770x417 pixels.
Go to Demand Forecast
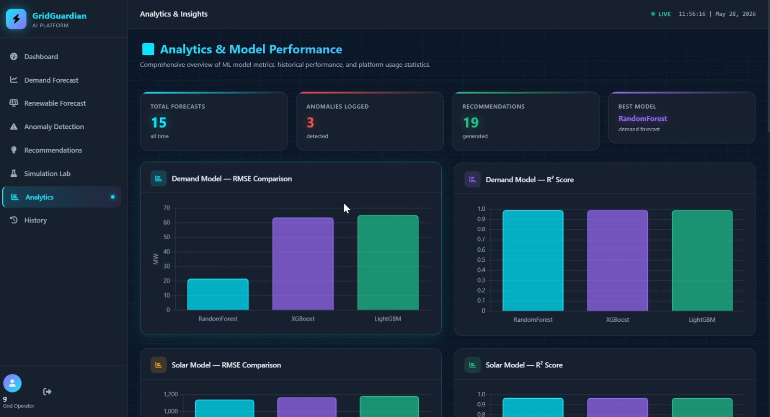coord(62,80)
